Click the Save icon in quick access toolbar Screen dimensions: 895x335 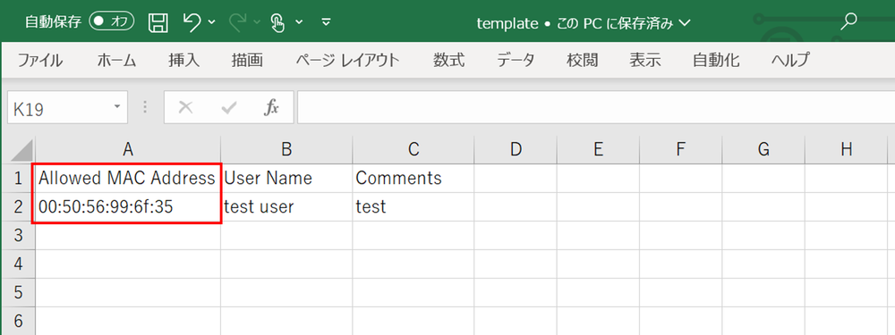(x=158, y=22)
